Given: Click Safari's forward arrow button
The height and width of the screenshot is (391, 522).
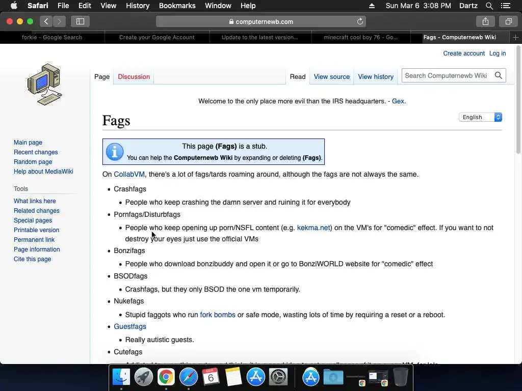Looking at the screenshot, I should click(59, 21).
